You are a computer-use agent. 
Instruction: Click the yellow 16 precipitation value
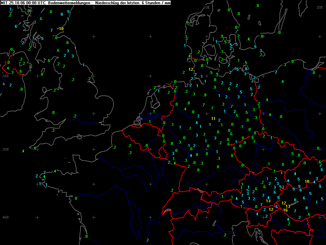pos(286,210)
